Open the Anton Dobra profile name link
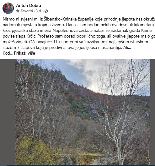The height and width of the screenshot is (166, 155). point(29,5)
